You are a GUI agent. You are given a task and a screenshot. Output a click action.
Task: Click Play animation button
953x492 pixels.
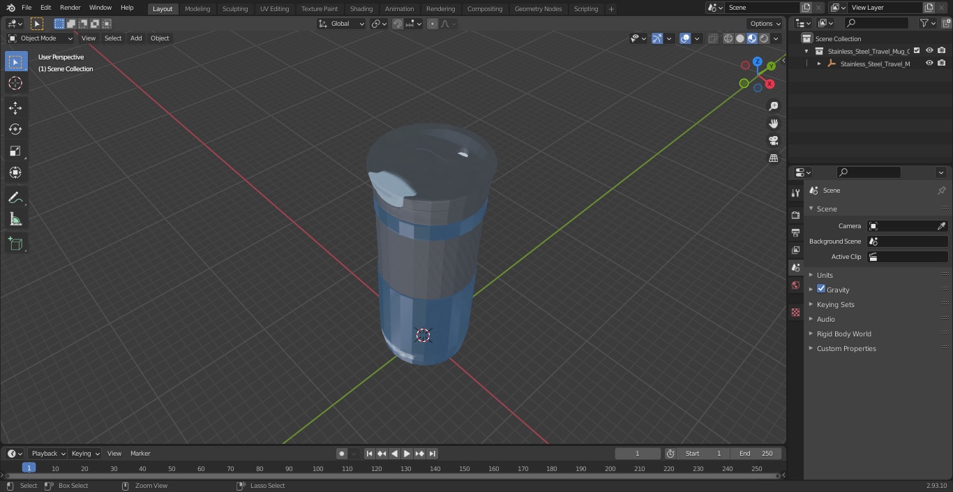point(407,454)
